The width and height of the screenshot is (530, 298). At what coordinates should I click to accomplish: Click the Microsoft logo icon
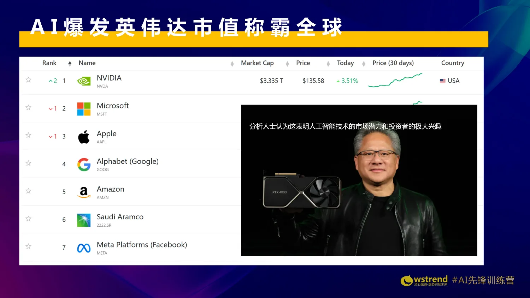coord(84,109)
